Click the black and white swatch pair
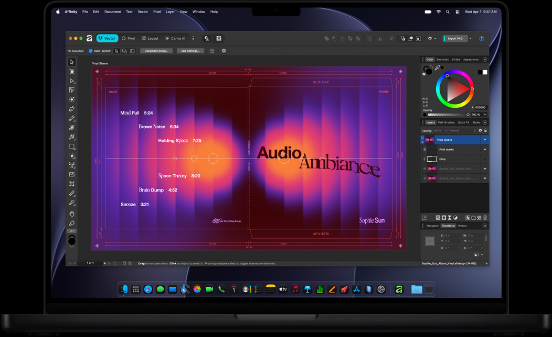The width and height of the screenshot is (552, 337). coord(482,72)
